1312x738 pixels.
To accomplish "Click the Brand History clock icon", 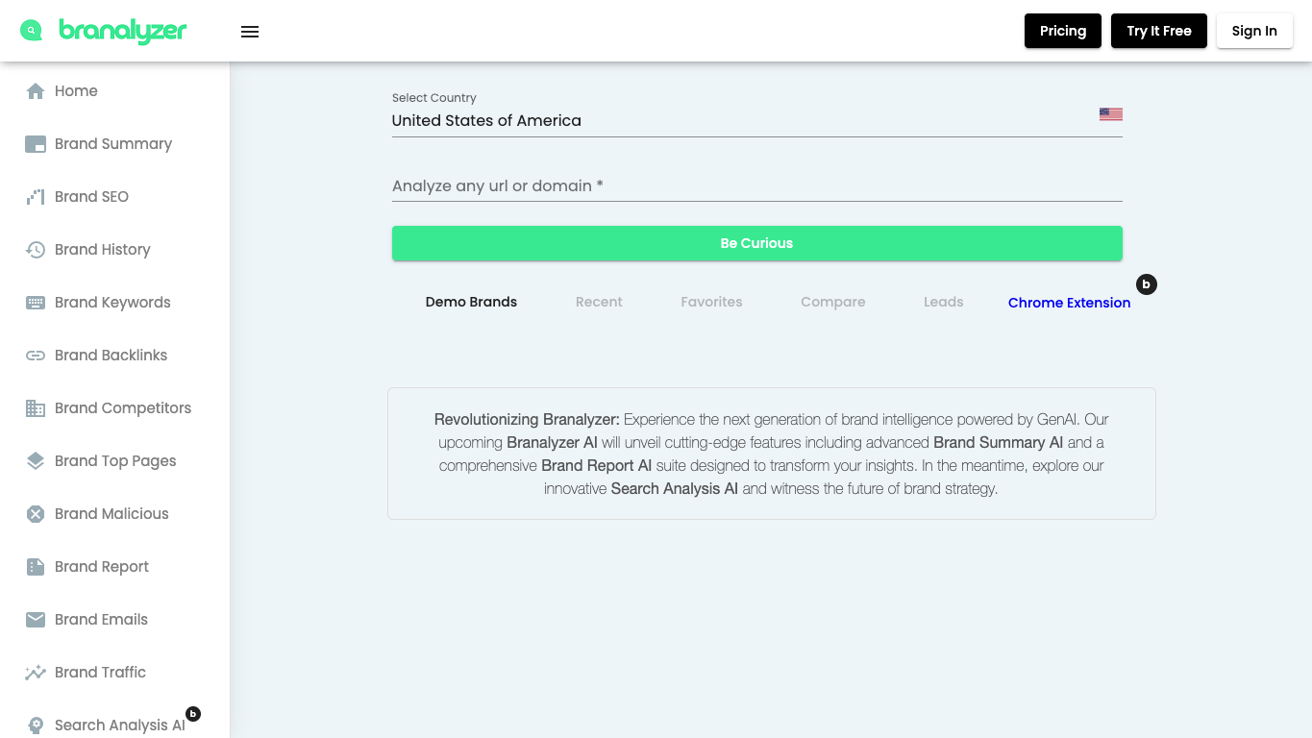I will [36, 250].
